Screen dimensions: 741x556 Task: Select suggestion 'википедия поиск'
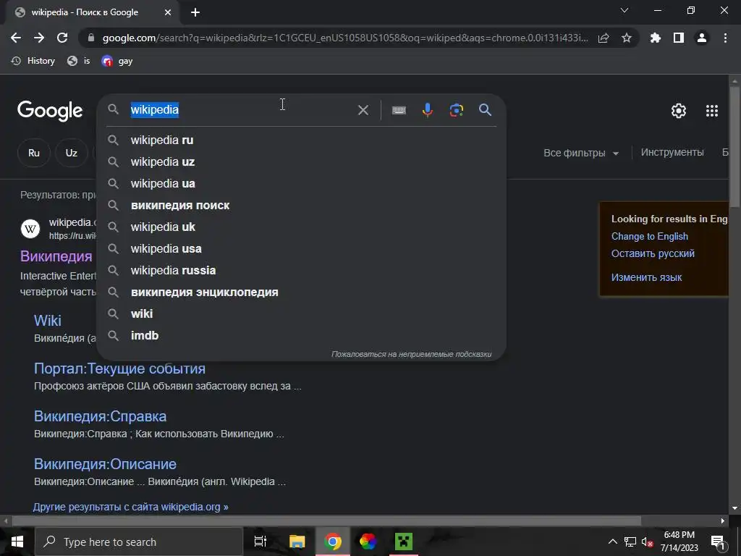302,205
